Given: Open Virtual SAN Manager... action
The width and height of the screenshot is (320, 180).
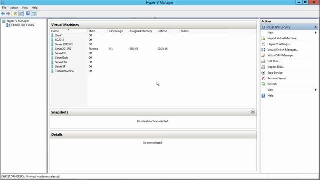Looking at the screenshot, I should click(x=281, y=55).
